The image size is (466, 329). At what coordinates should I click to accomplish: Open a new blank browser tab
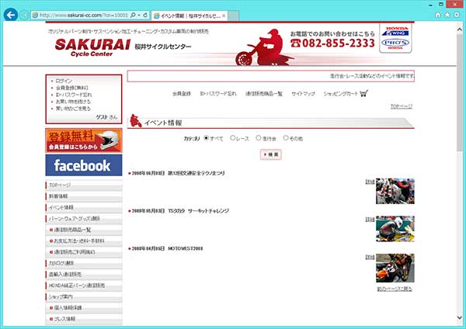(234, 16)
